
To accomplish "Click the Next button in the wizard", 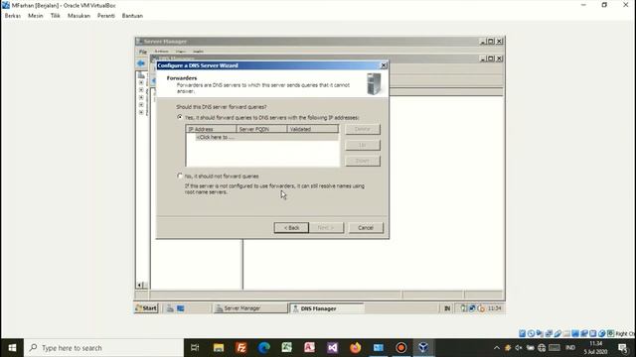I will coord(326,227).
